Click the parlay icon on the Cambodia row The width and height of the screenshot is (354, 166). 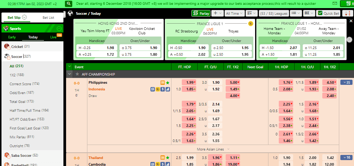coord(153,164)
